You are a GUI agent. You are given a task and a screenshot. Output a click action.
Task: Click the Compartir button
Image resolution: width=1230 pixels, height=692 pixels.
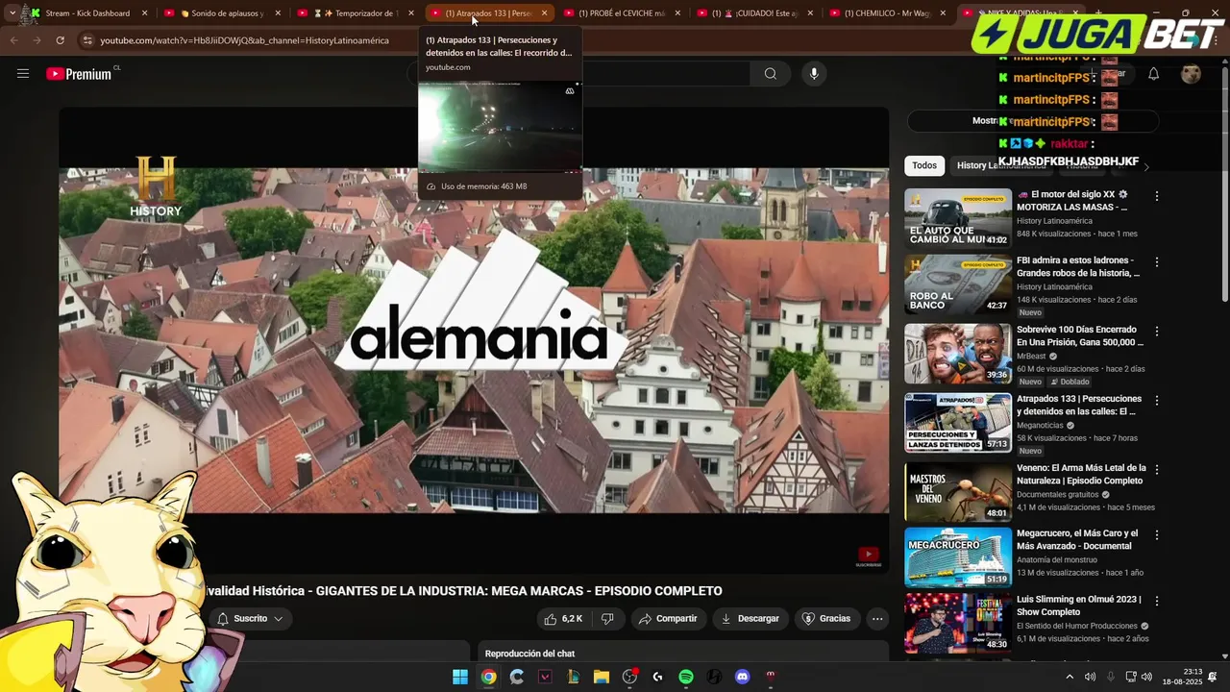668,618
